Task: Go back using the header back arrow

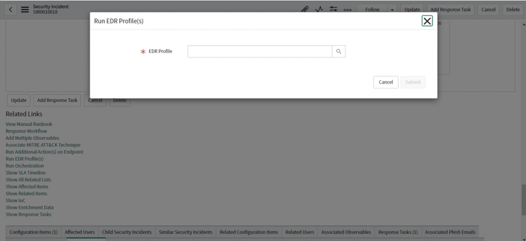Action: pos(11,9)
